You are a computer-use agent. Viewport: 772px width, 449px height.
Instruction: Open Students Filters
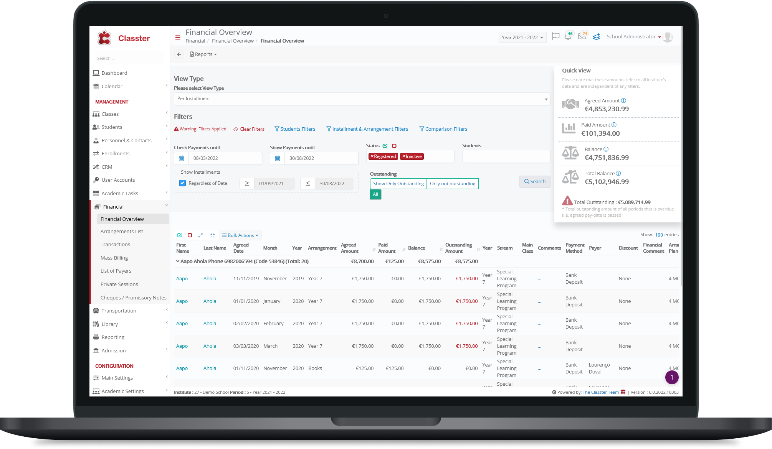coord(294,129)
